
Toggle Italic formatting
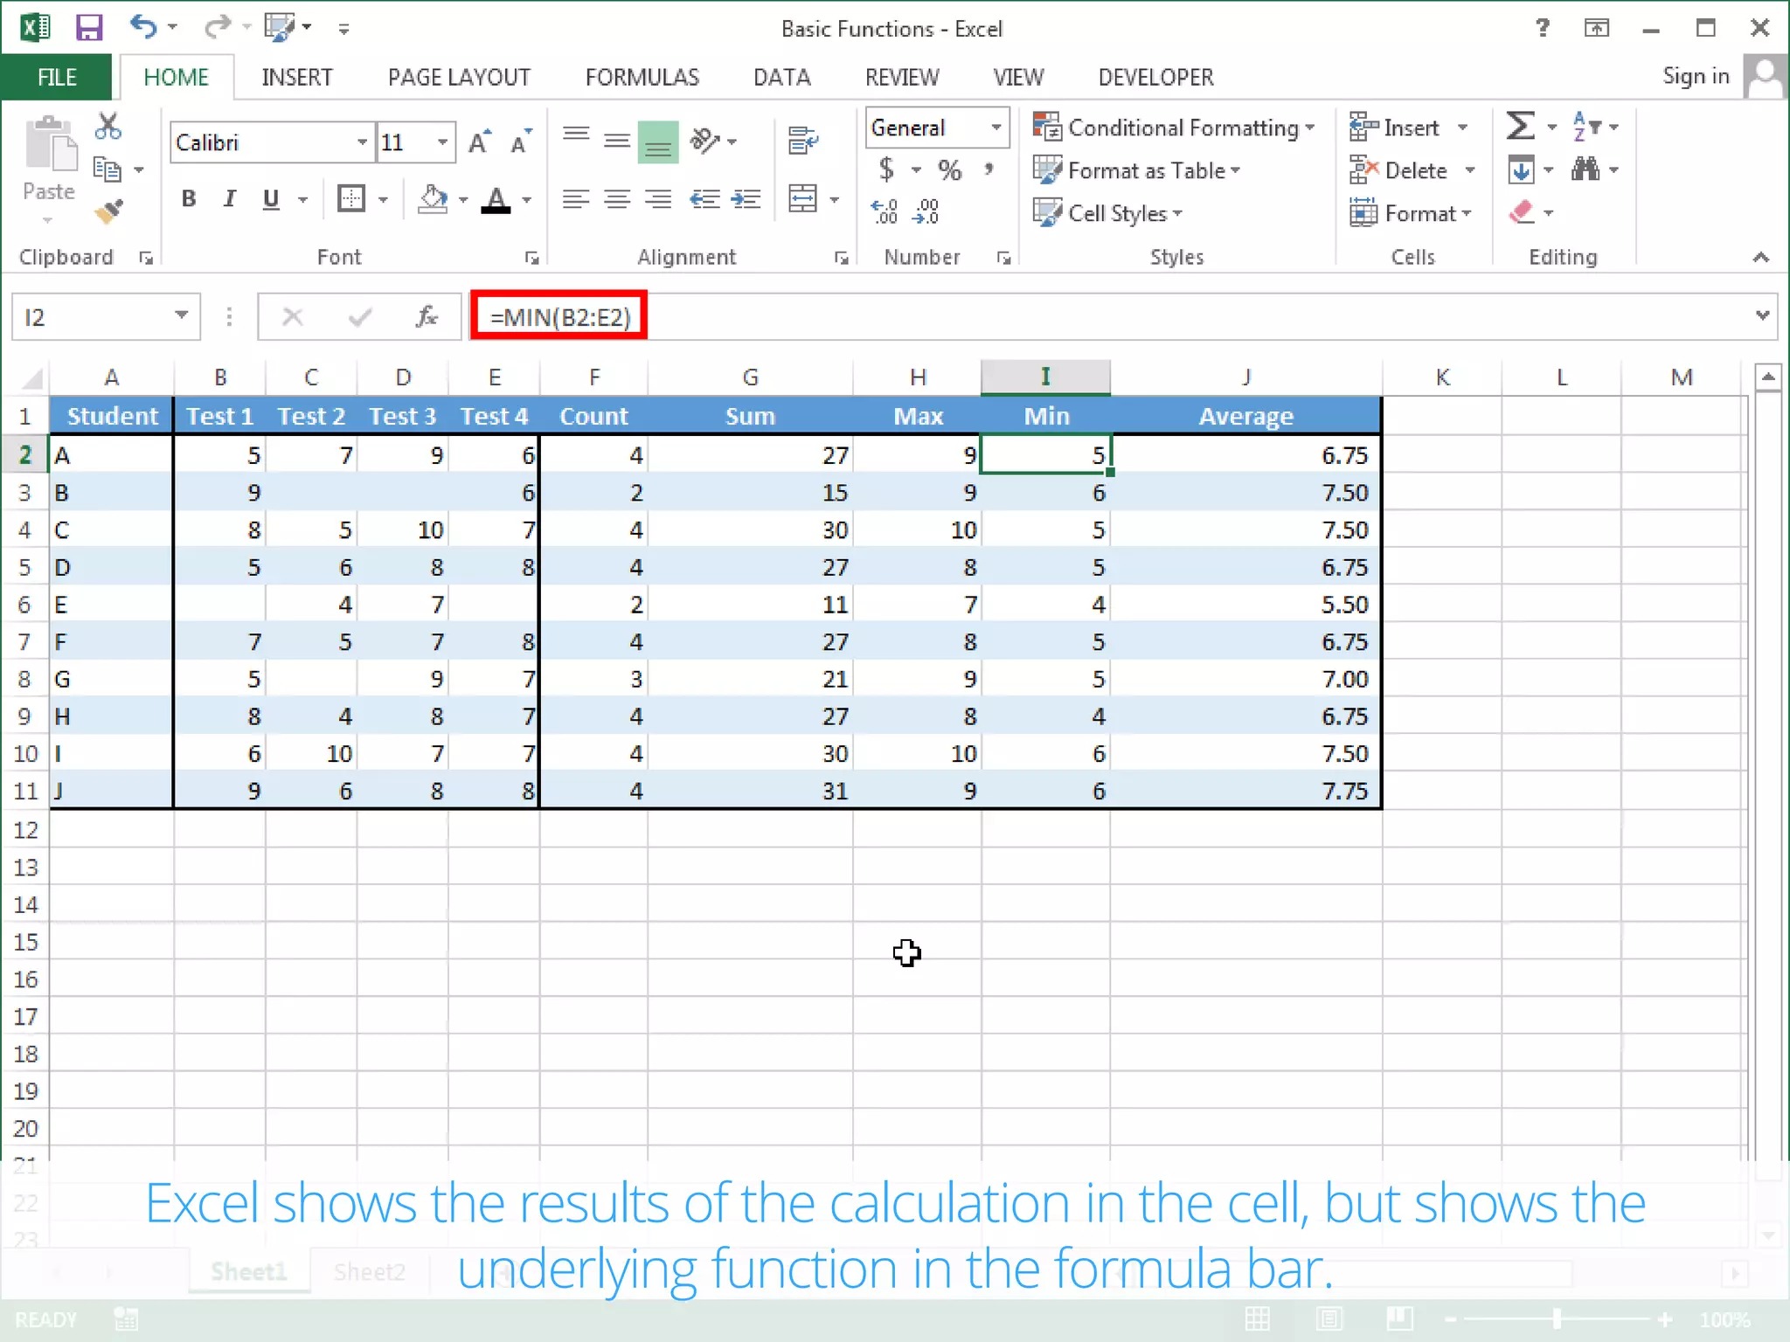point(229,199)
